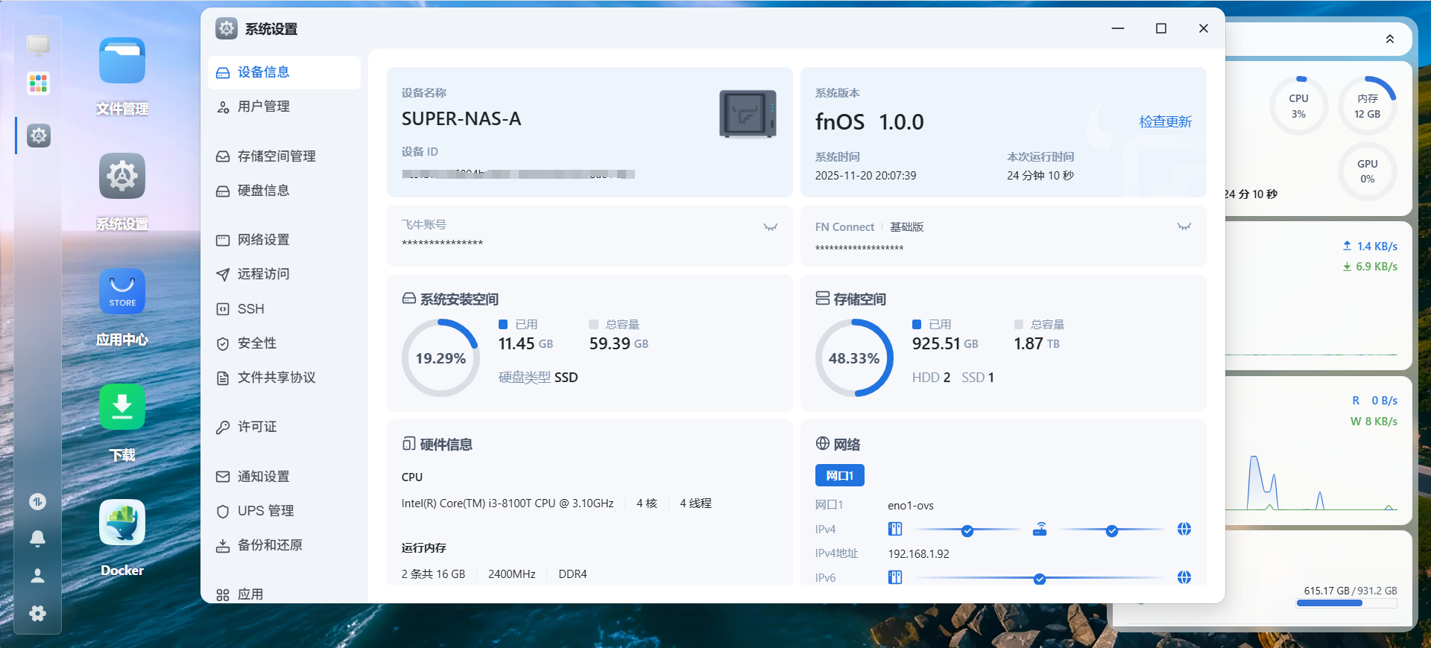Image resolution: width=1431 pixels, height=648 pixels.
Task: Open the Docker desktop icon
Action: pyautogui.click(x=122, y=522)
